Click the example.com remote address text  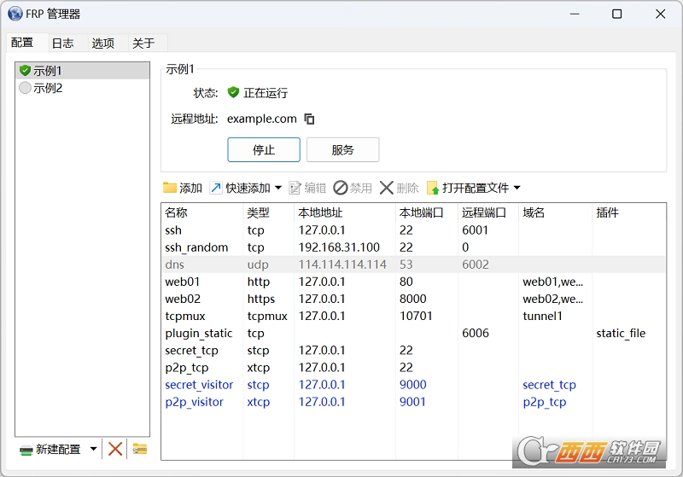coord(262,119)
